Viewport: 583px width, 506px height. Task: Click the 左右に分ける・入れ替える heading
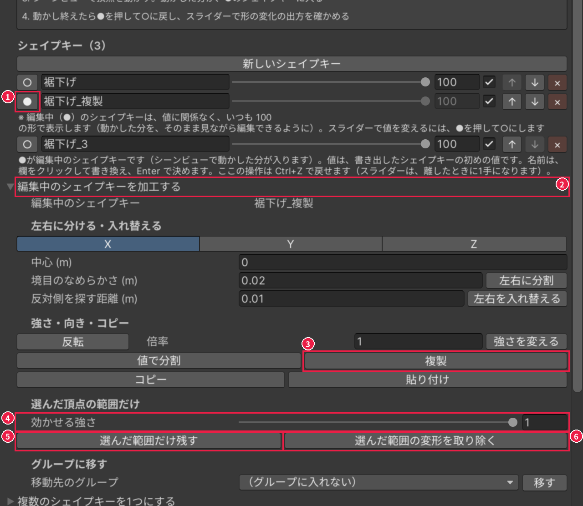96,226
